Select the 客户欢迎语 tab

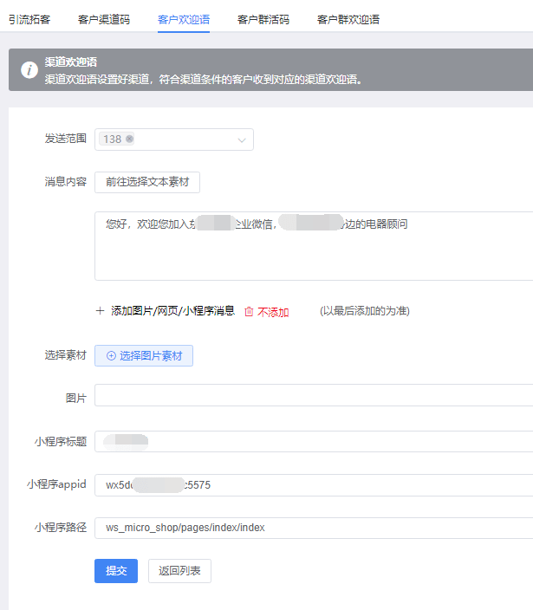[x=184, y=19]
